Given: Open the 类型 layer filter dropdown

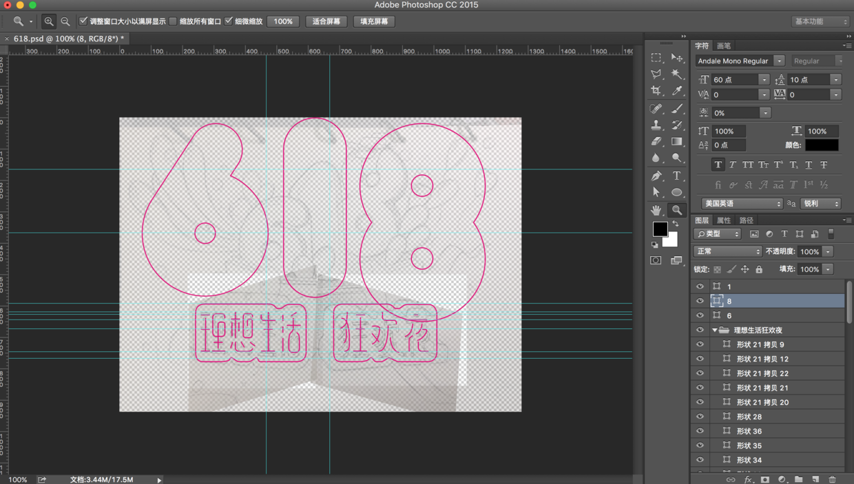Looking at the screenshot, I should pos(718,234).
